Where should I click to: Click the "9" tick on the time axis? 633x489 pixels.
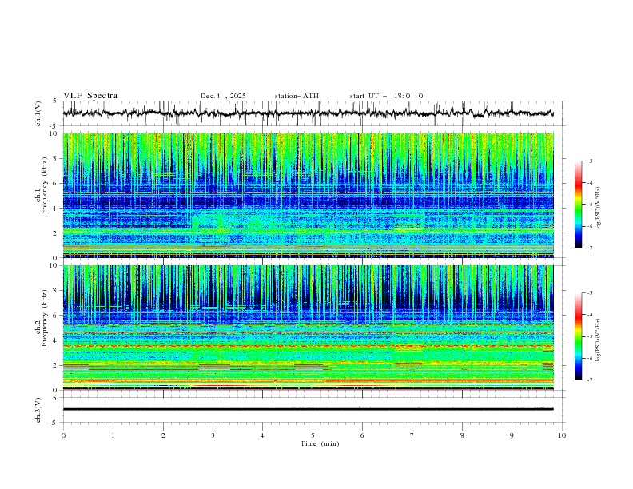pyautogui.click(x=512, y=435)
